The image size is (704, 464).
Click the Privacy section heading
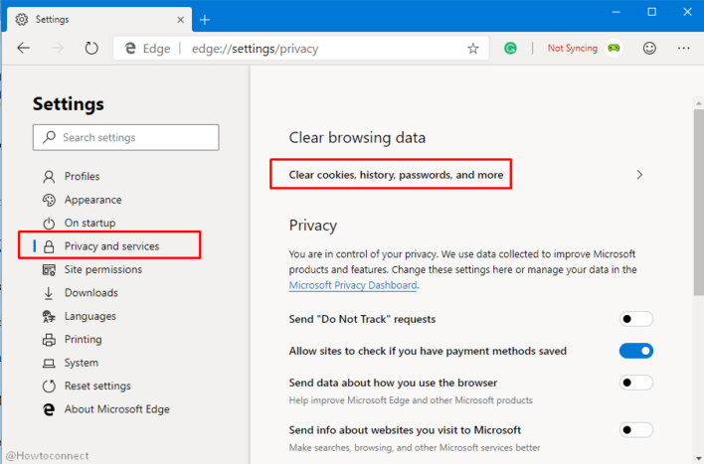coord(313,226)
